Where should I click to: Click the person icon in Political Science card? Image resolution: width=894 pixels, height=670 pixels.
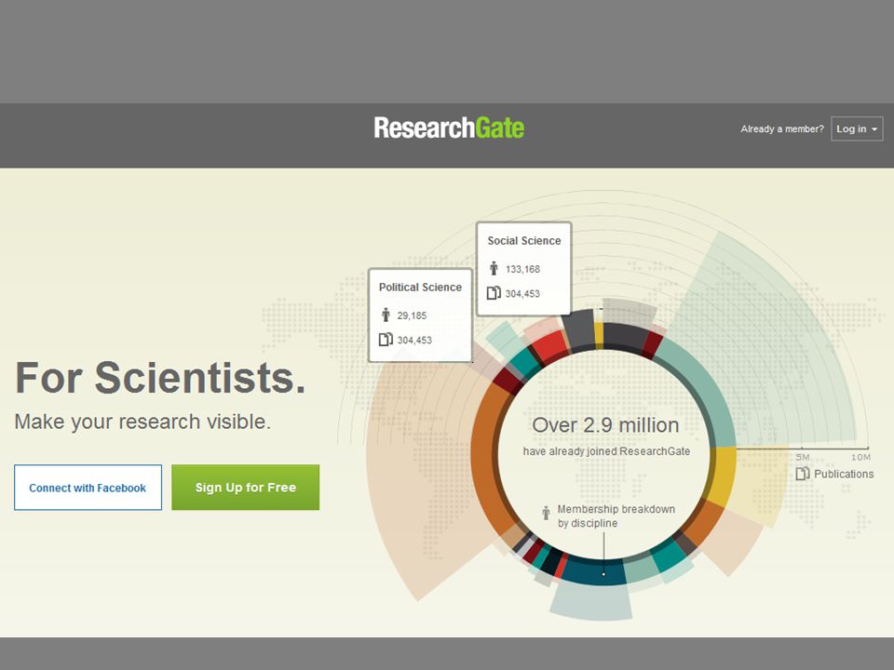click(386, 315)
